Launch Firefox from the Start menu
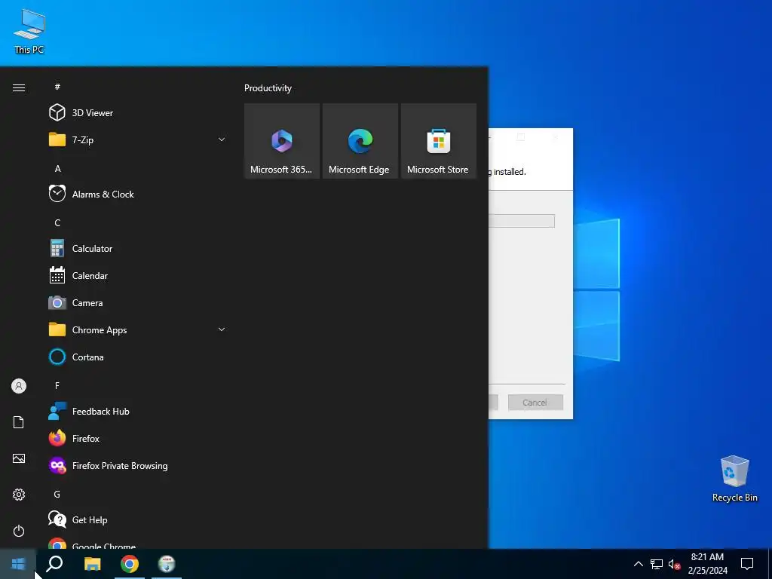 pyautogui.click(x=138, y=438)
